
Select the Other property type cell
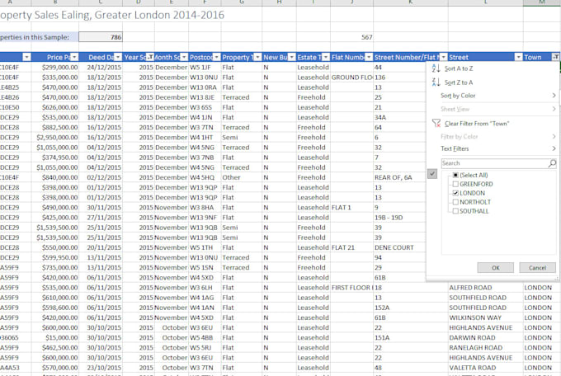(x=242, y=177)
